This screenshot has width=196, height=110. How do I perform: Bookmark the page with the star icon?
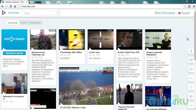coord(185,6)
